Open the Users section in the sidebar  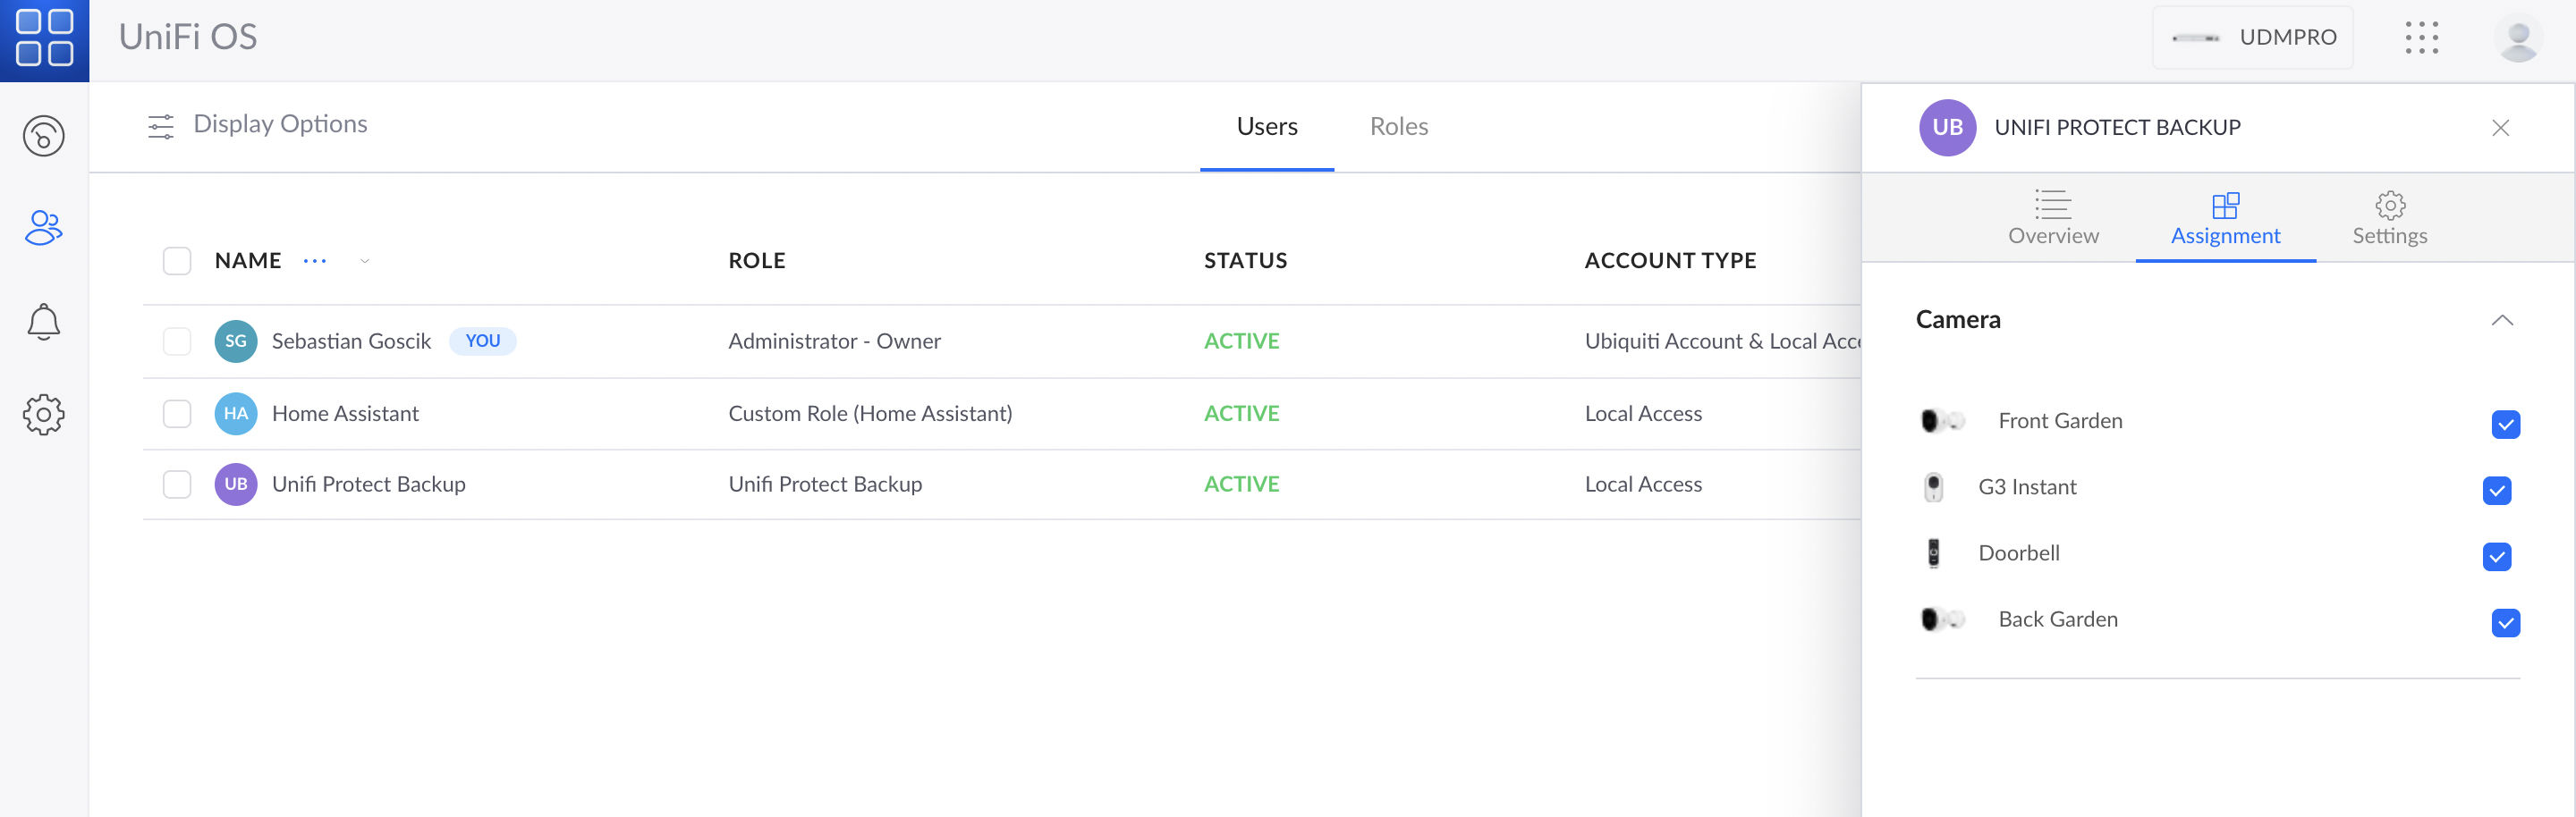click(x=44, y=228)
